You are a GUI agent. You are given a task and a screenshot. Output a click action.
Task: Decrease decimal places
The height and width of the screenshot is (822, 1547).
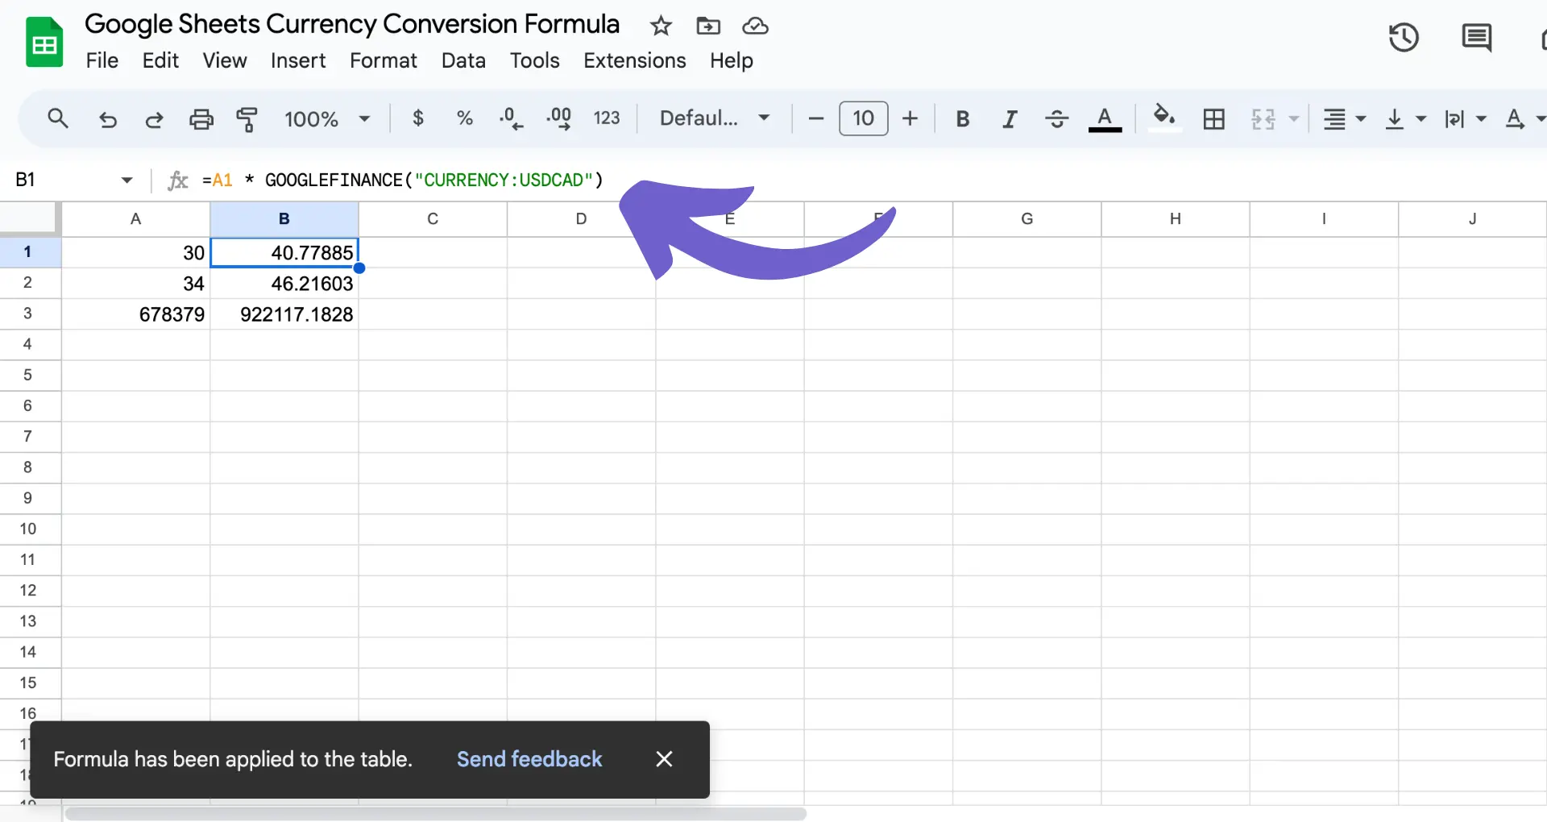pyautogui.click(x=511, y=118)
